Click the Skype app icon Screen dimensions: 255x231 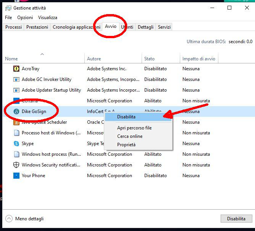tap(16, 144)
